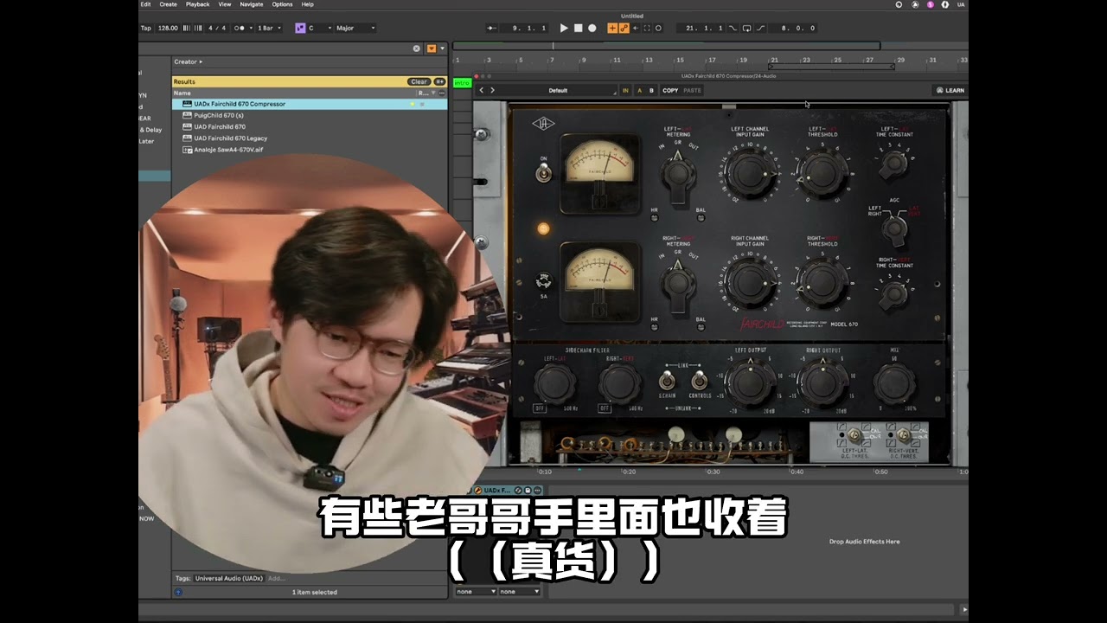Open the Default preset dropdown
1107x623 pixels.
(558, 90)
